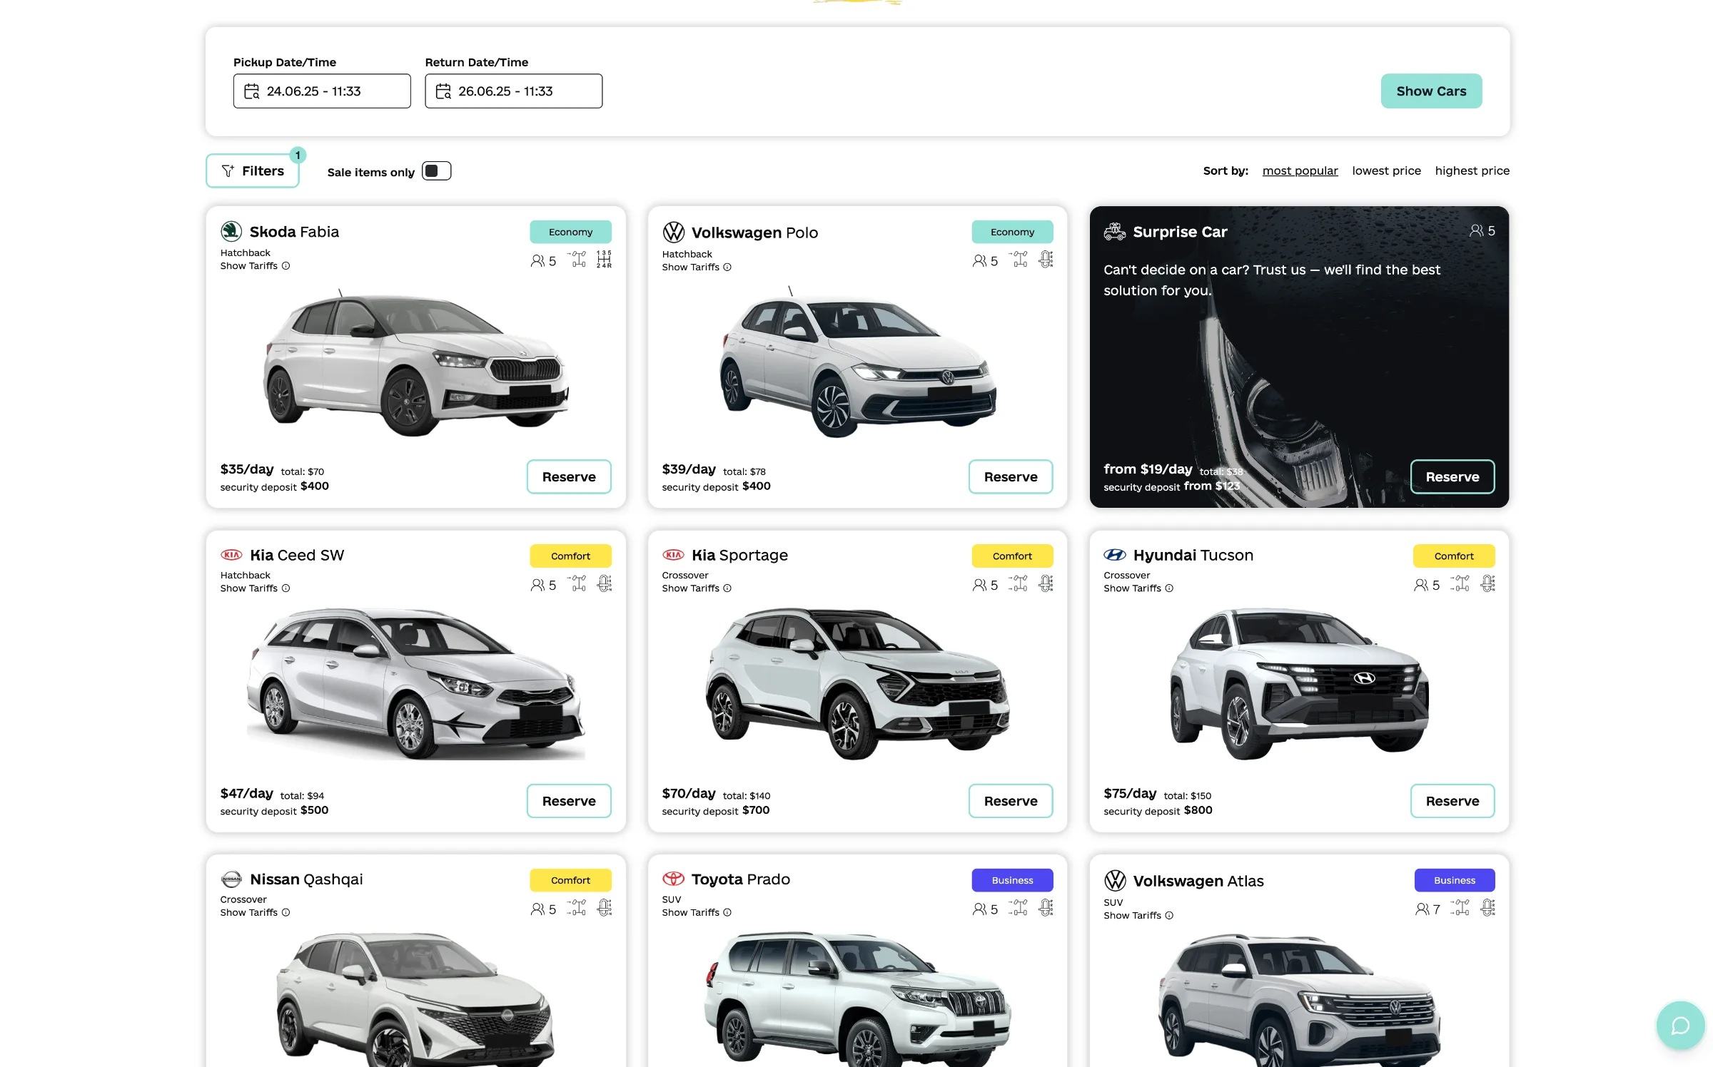
Task: Click the Skoda logo icon
Action: pos(231,231)
